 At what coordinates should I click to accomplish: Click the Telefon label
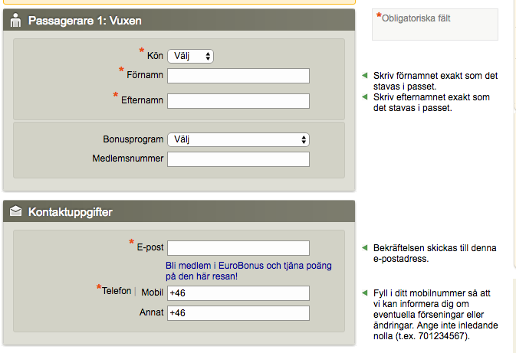coord(117,292)
